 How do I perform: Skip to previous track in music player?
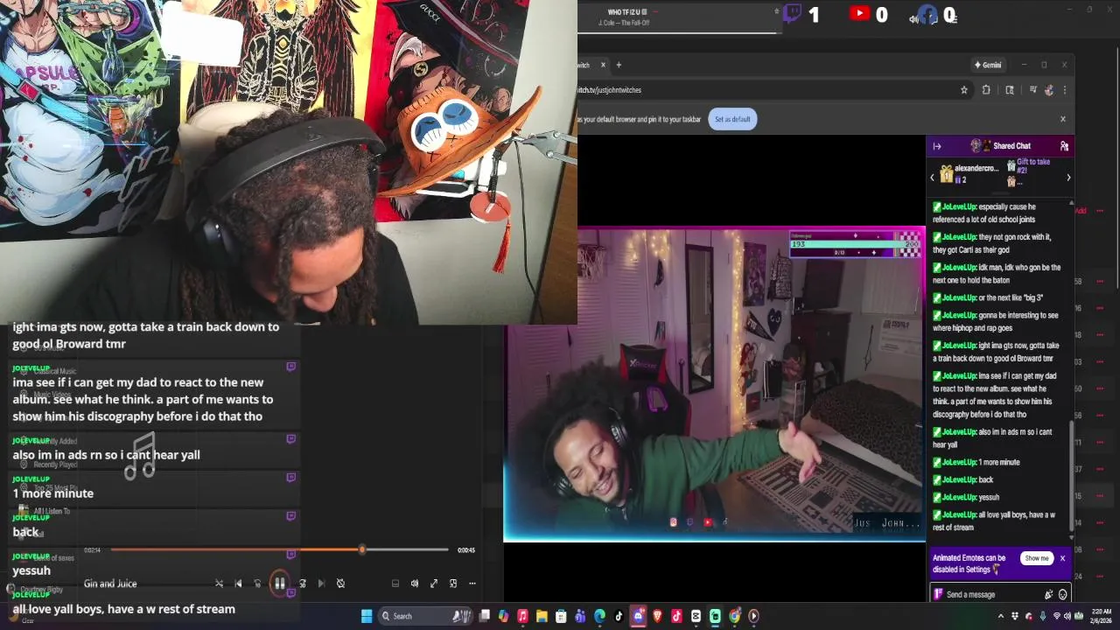pyautogui.click(x=238, y=584)
